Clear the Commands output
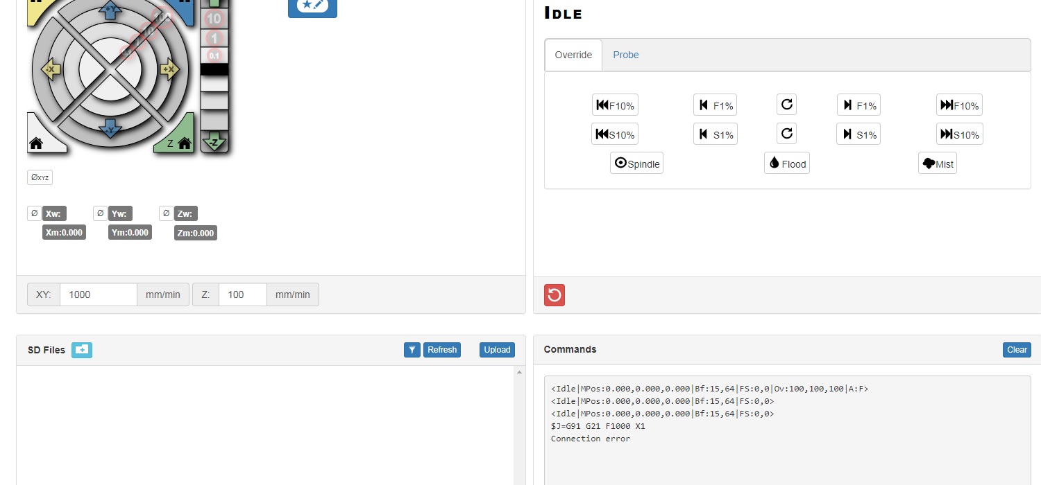 (x=1017, y=350)
